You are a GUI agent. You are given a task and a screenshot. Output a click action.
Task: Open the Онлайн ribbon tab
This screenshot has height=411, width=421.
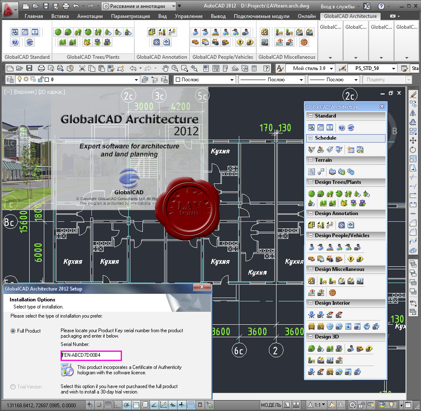[307, 16]
